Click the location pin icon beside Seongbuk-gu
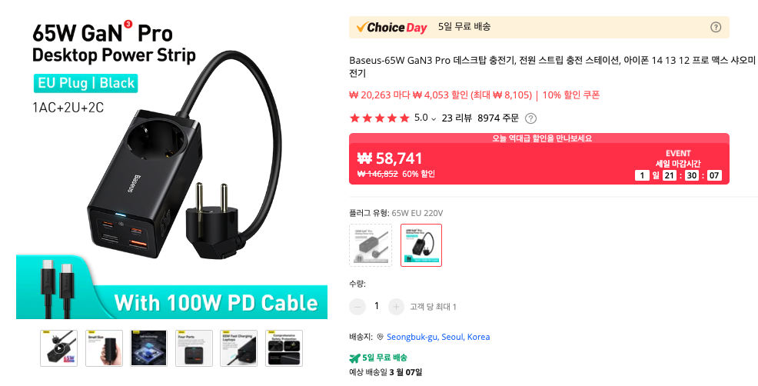The width and height of the screenshot is (758, 386). pos(380,337)
